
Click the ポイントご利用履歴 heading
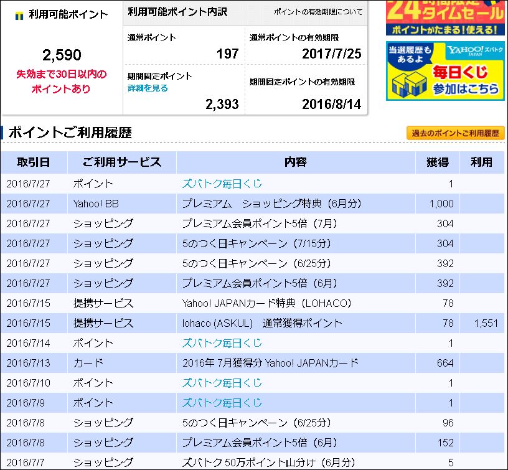point(70,133)
